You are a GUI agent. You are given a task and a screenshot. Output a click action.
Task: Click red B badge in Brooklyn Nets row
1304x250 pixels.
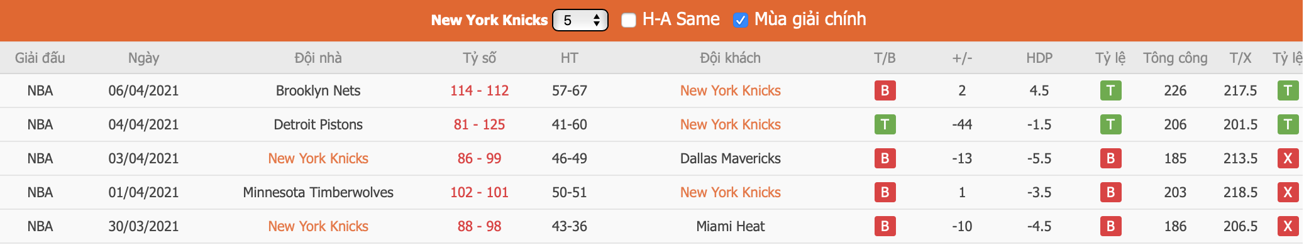click(x=885, y=90)
